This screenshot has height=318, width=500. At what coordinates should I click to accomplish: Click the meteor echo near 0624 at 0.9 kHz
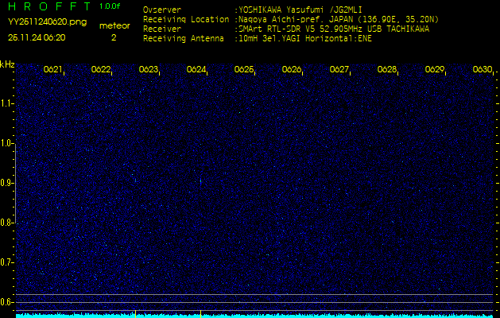click(200, 180)
